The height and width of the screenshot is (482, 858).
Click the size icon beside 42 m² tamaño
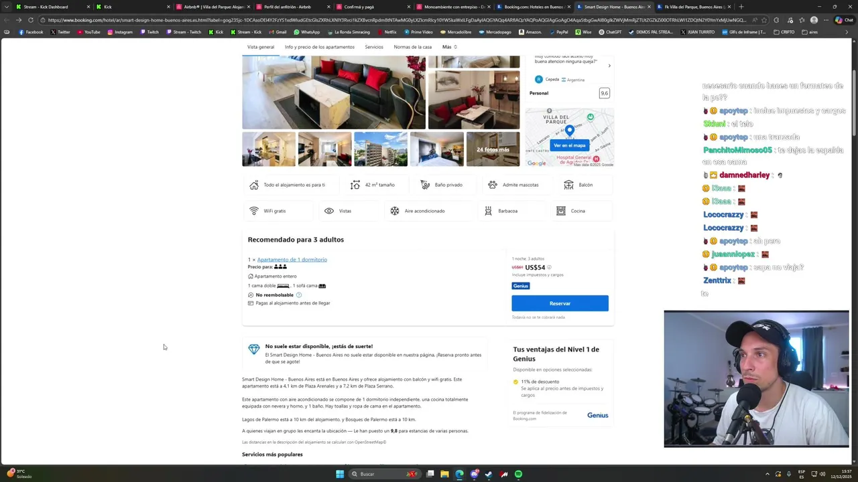[355, 185]
